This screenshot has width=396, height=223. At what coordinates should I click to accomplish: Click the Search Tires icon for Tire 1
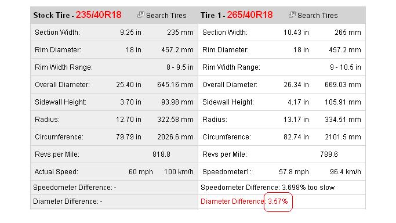click(x=292, y=15)
